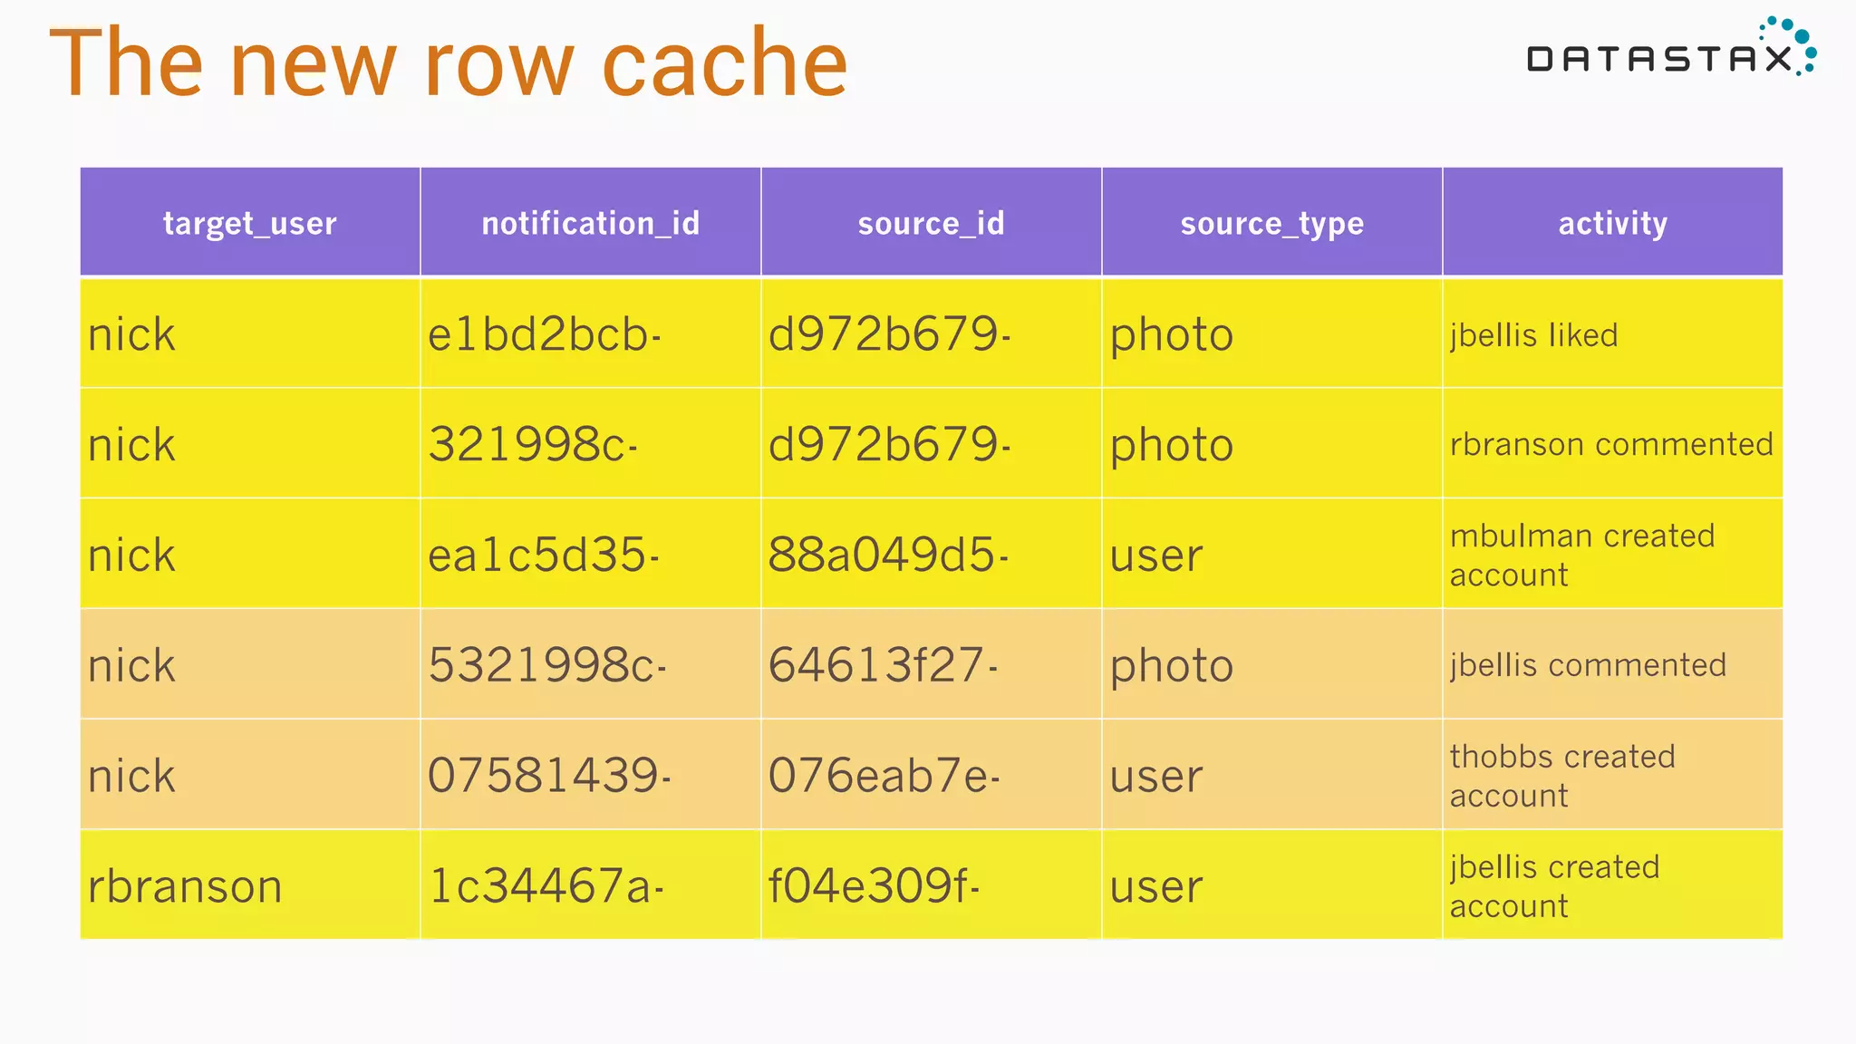
Task: Click source id f04e309f-
Action: (874, 886)
